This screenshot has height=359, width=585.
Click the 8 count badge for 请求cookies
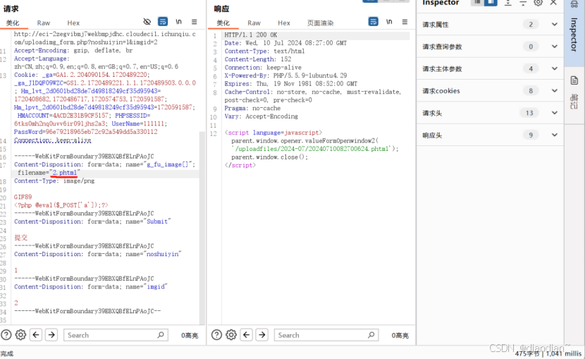coord(531,91)
